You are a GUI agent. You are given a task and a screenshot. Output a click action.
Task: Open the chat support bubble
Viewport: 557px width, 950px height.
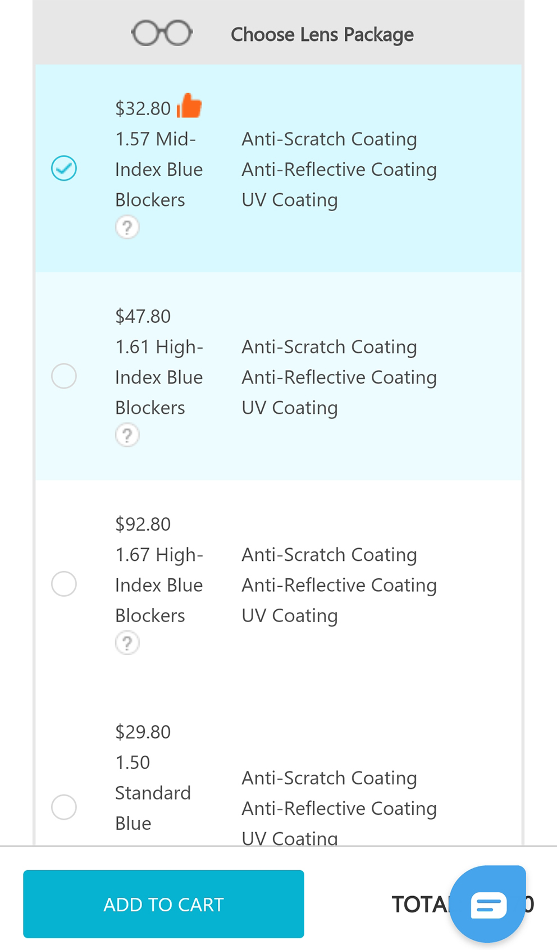point(488,904)
